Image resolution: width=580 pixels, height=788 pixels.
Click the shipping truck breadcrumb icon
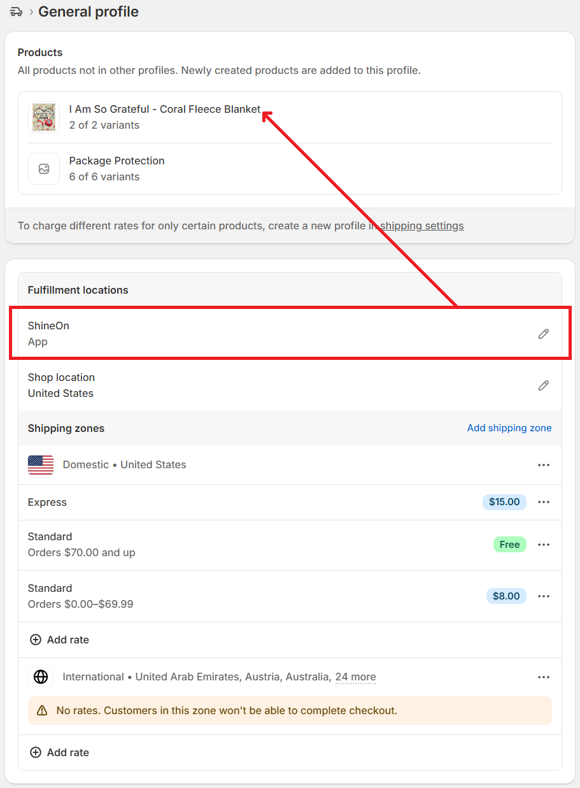16,11
